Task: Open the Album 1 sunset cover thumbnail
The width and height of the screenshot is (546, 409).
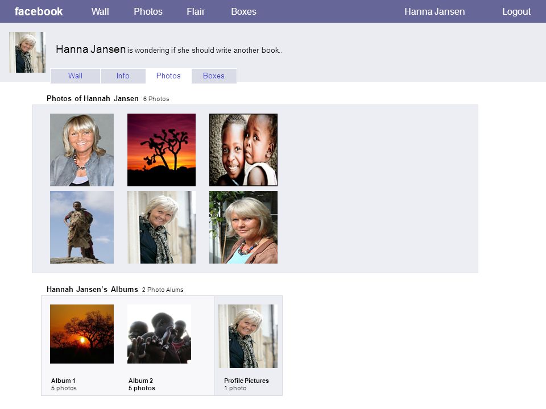Action: tap(82, 334)
